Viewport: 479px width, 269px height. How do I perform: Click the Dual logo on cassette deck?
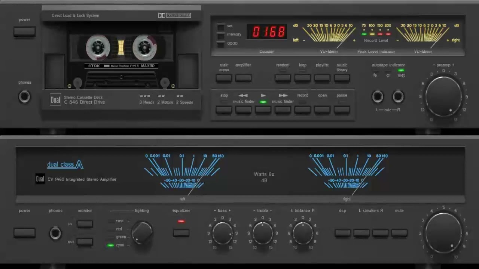tap(55, 100)
